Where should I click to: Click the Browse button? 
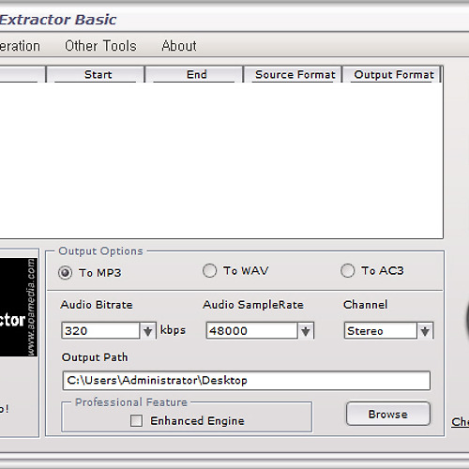coord(388,414)
